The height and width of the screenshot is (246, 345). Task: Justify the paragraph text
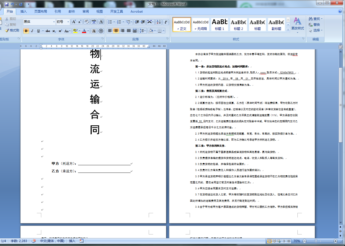point(128,31)
